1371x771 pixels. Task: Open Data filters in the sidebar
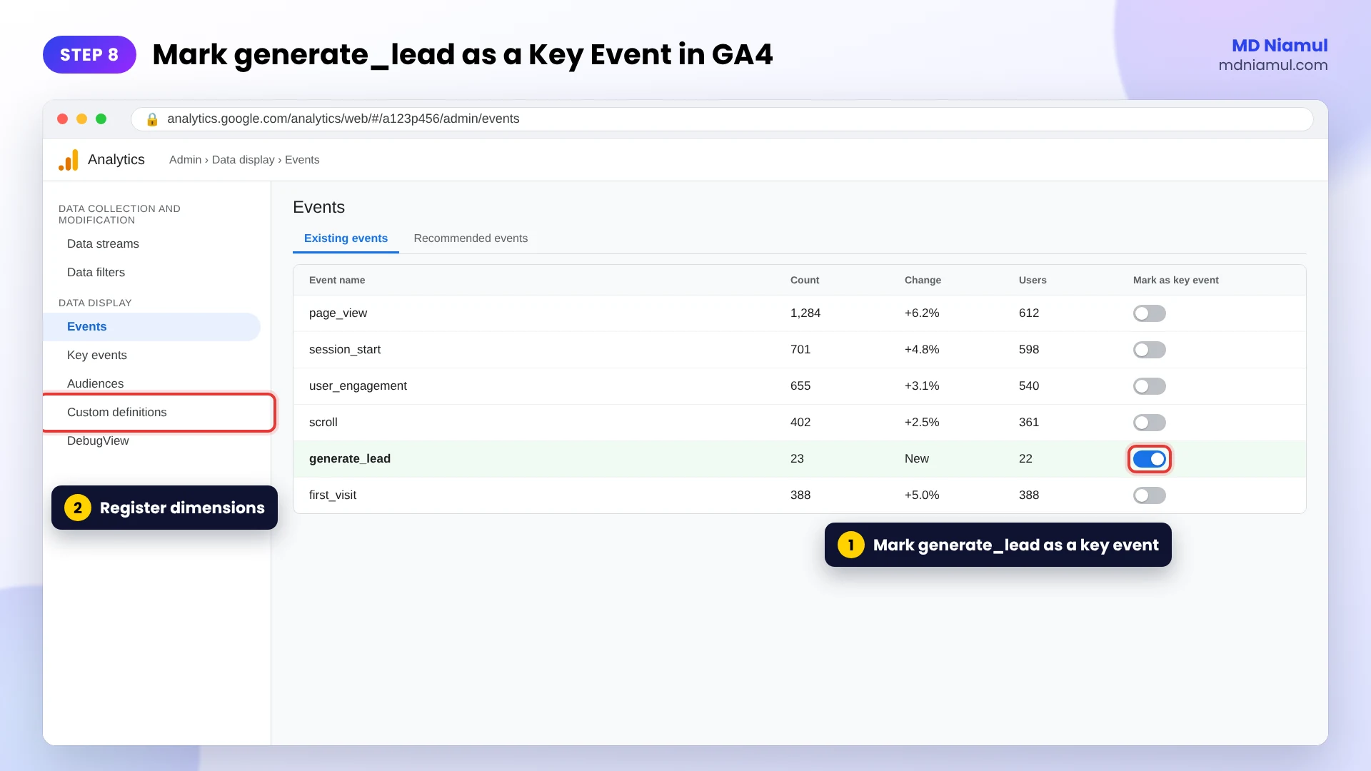click(96, 273)
